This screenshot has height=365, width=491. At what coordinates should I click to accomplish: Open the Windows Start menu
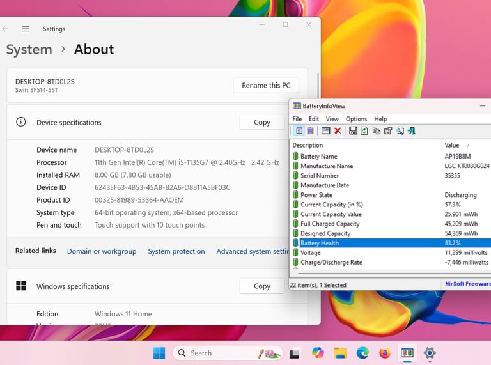point(159,353)
